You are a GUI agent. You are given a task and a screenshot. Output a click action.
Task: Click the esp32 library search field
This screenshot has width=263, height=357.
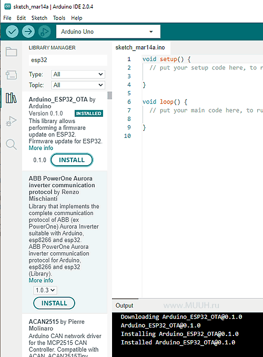(x=68, y=60)
